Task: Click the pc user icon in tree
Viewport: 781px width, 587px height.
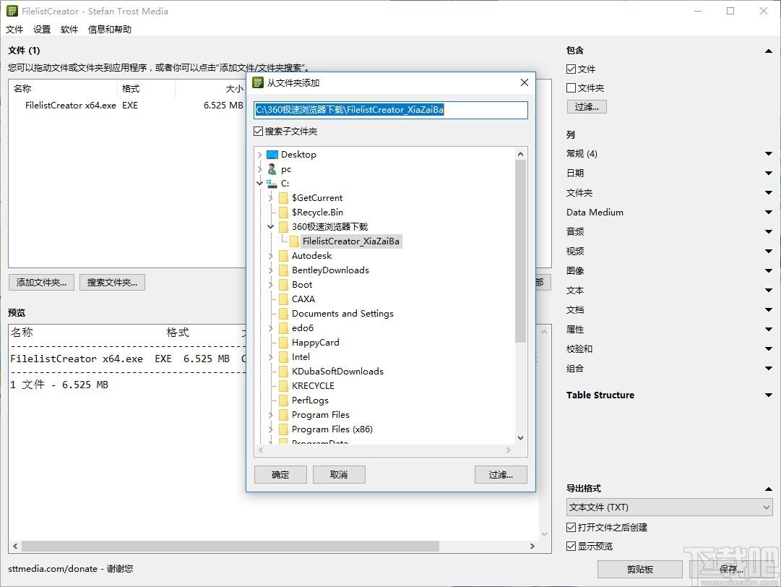Action: [x=272, y=169]
